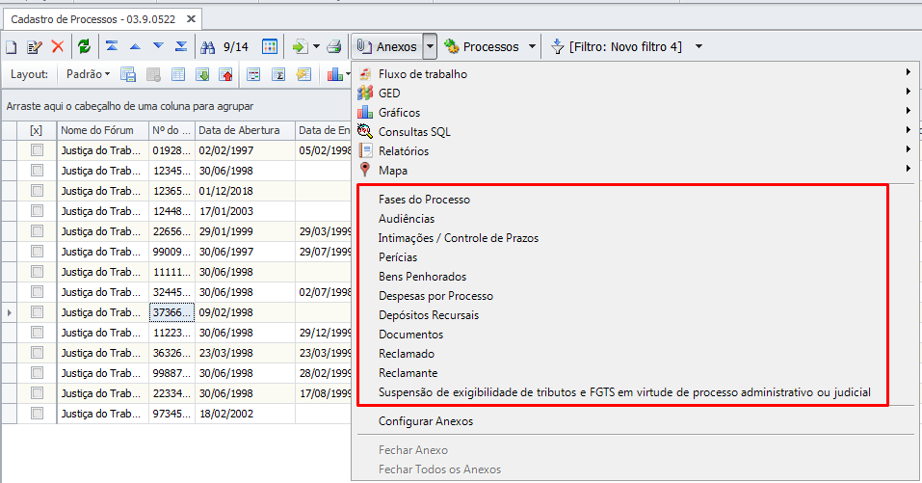The width and height of the screenshot is (922, 483).
Task: Go to last record arrow icon
Action: [x=181, y=46]
